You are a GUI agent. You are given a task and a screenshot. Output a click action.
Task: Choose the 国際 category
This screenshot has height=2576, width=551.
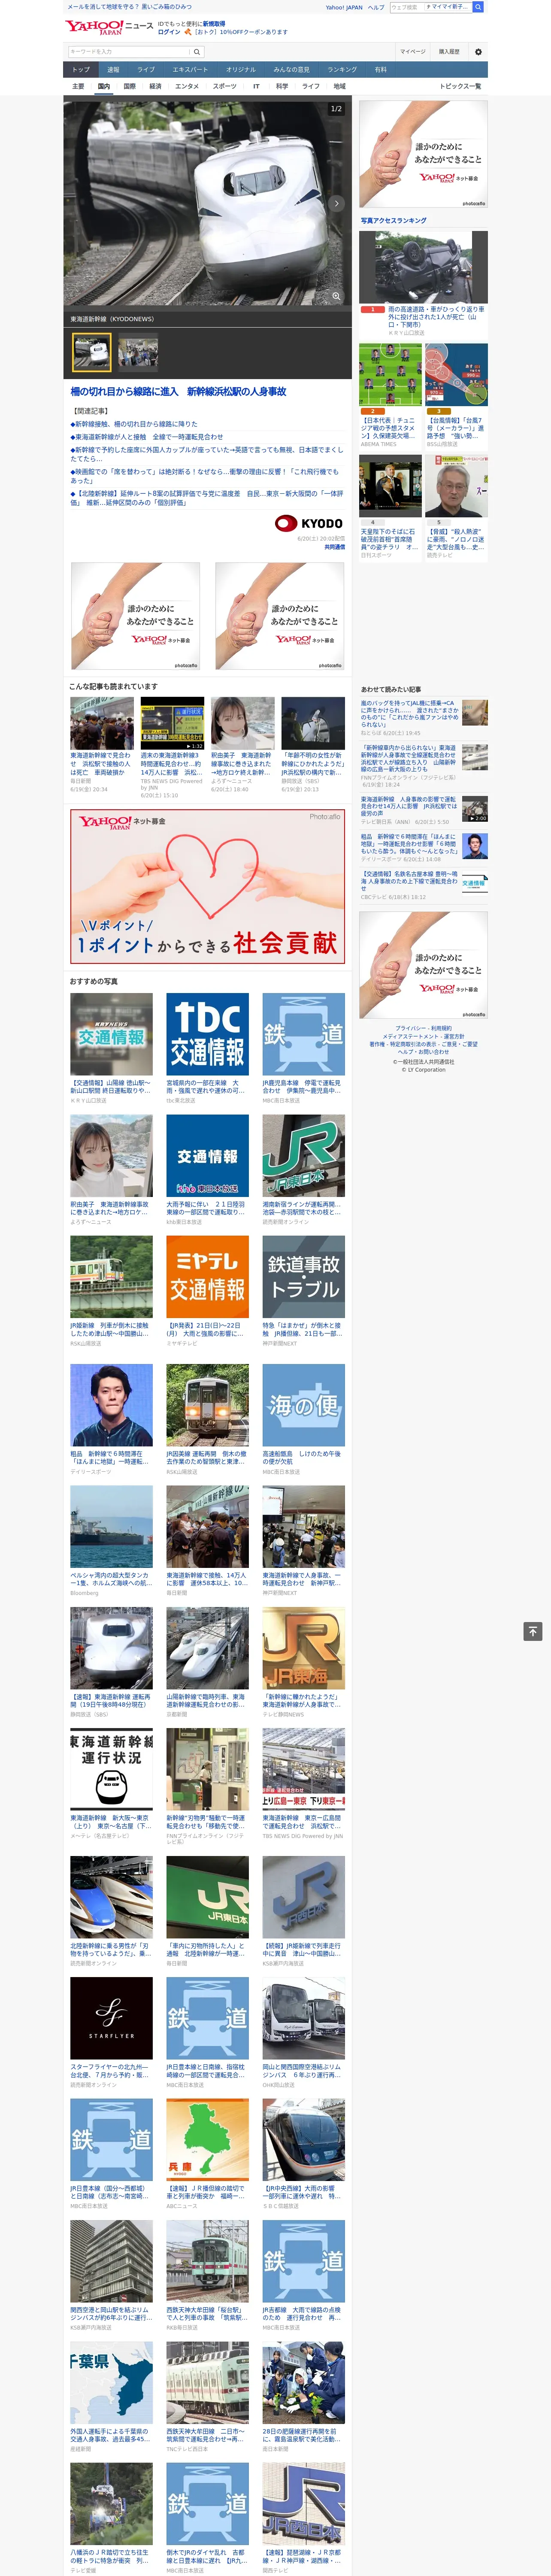(129, 86)
